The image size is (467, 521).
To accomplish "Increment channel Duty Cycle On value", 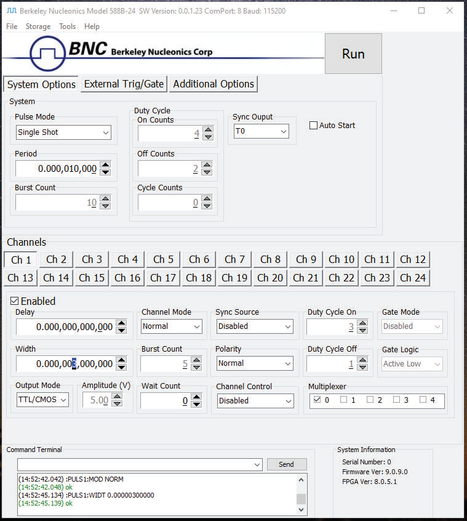I will (363, 323).
